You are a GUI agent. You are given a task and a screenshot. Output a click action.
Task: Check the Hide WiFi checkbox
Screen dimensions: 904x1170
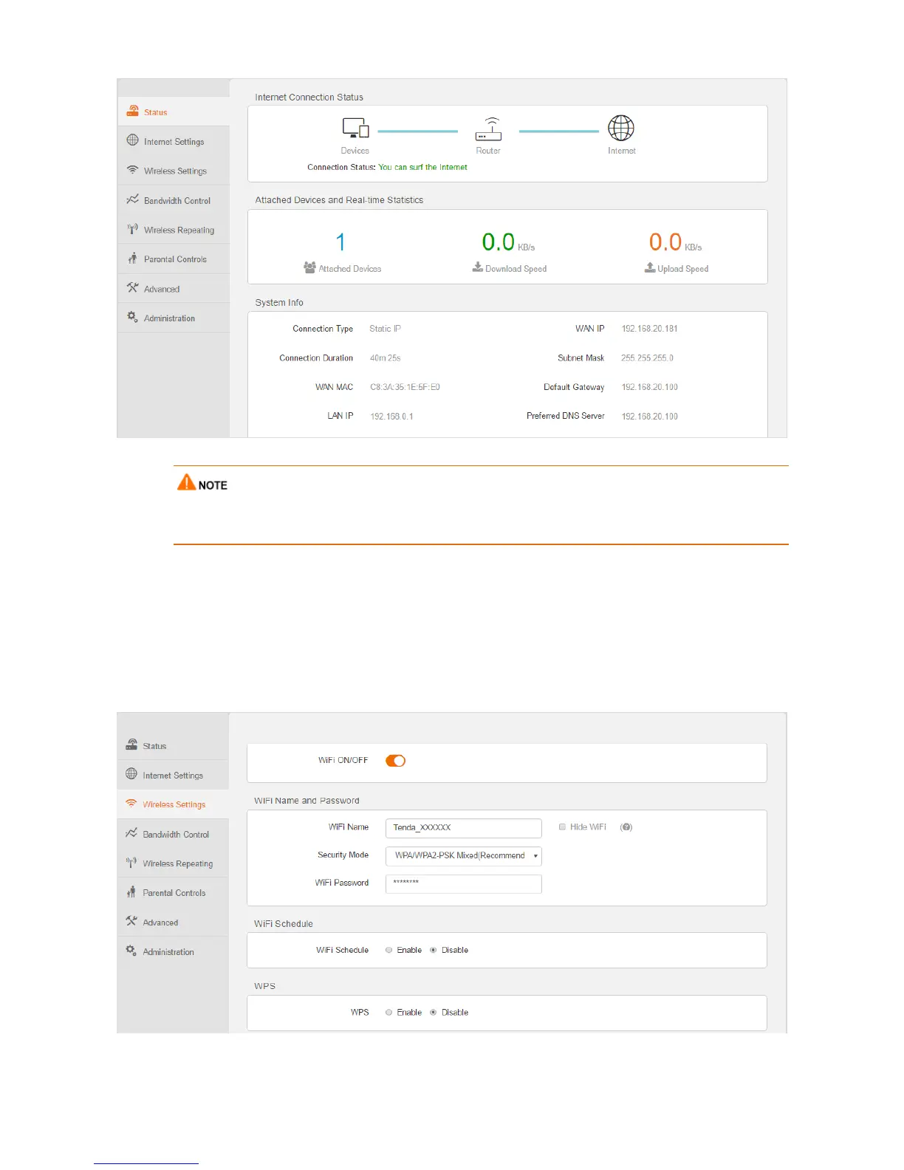point(562,827)
